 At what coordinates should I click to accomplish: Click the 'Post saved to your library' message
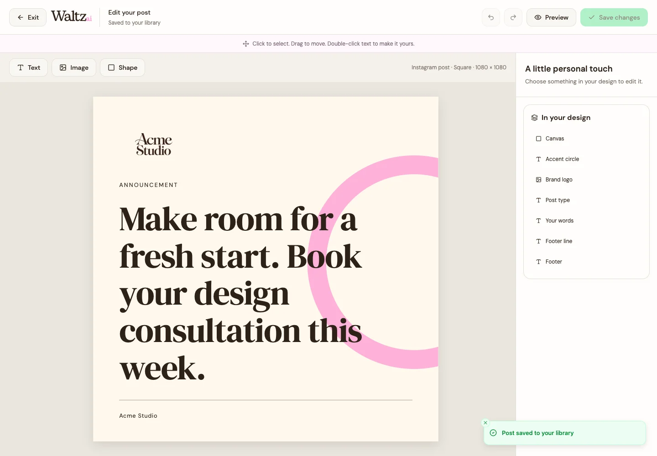tap(537, 433)
